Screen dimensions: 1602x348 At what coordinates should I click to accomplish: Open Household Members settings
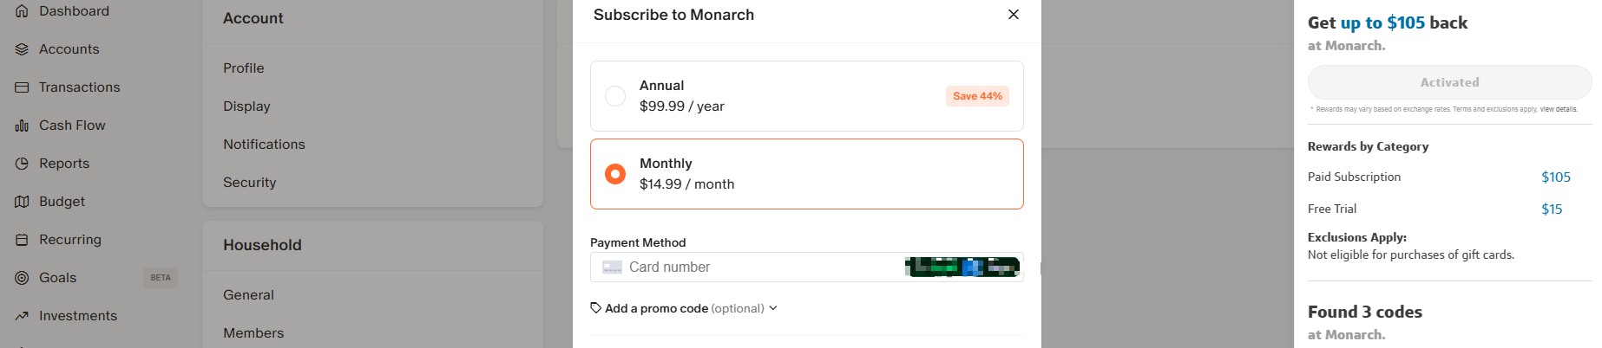coord(253,333)
